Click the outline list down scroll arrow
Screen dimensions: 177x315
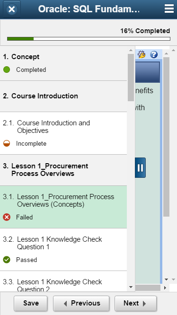click(131, 287)
